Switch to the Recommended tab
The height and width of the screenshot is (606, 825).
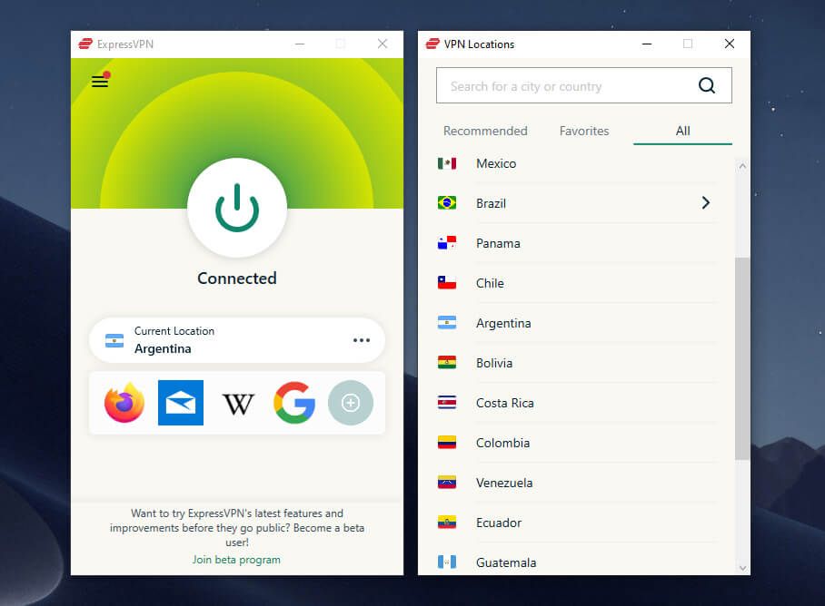[485, 131]
